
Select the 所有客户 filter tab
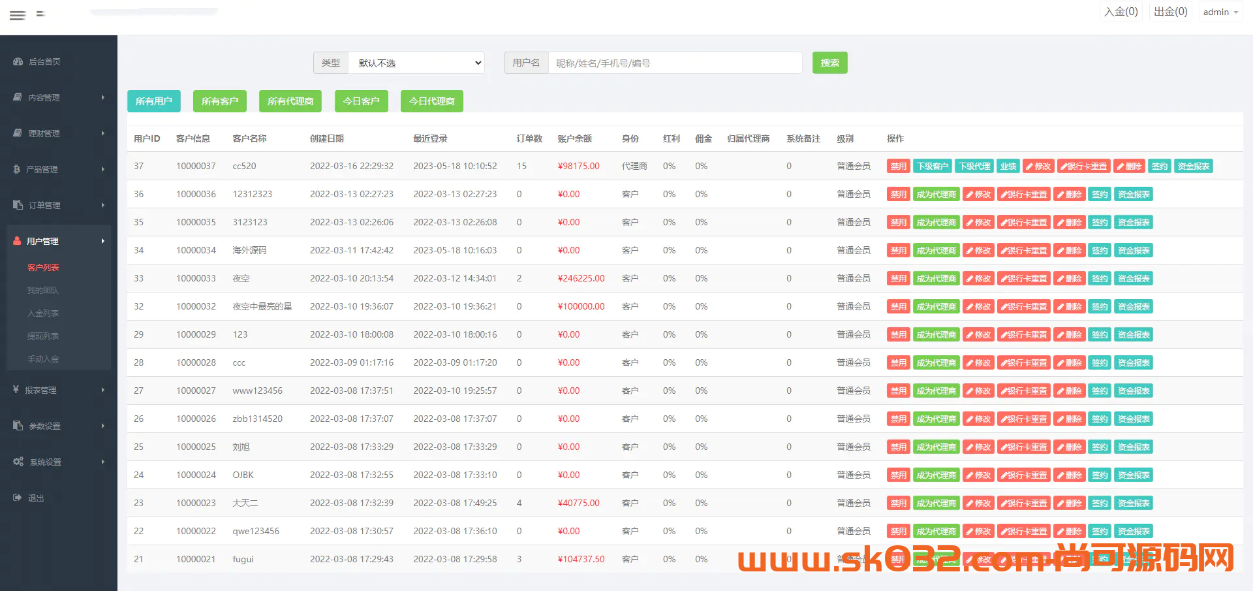[x=220, y=101]
